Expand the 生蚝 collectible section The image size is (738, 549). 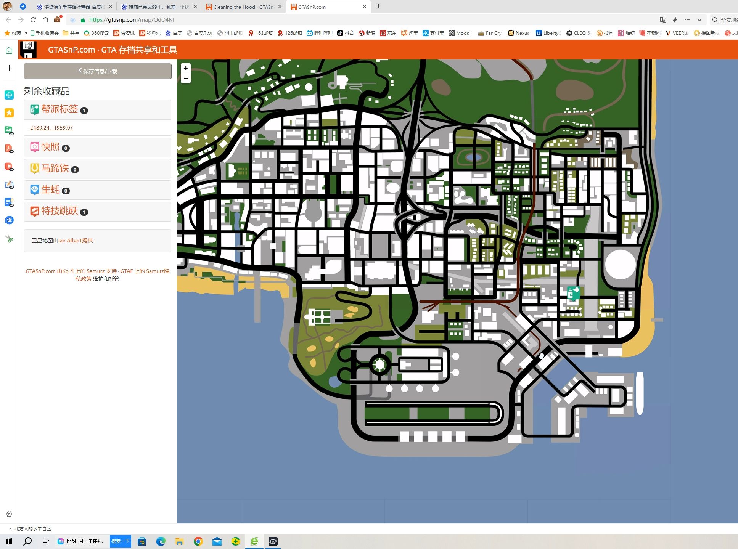tap(98, 190)
